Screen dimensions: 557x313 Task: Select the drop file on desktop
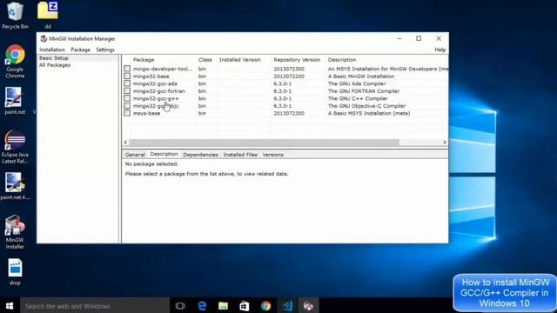click(x=15, y=272)
